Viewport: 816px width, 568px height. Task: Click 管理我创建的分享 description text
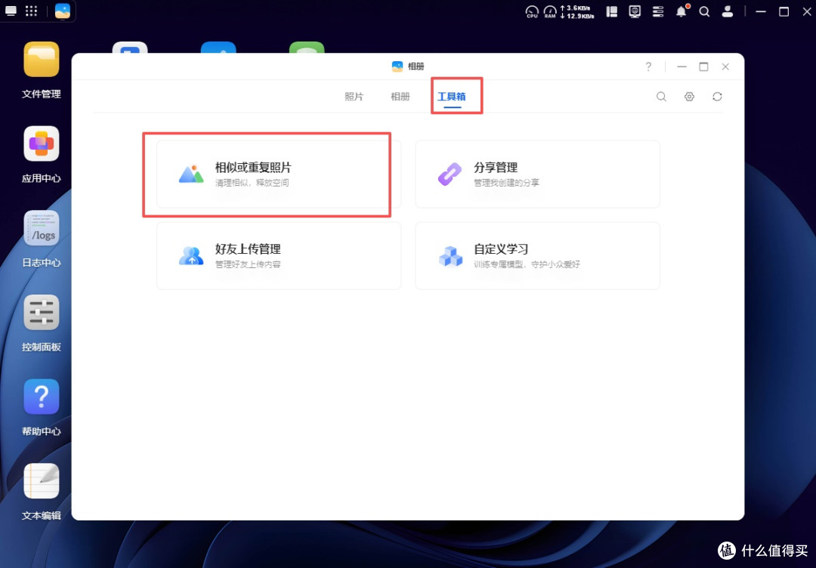point(506,183)
